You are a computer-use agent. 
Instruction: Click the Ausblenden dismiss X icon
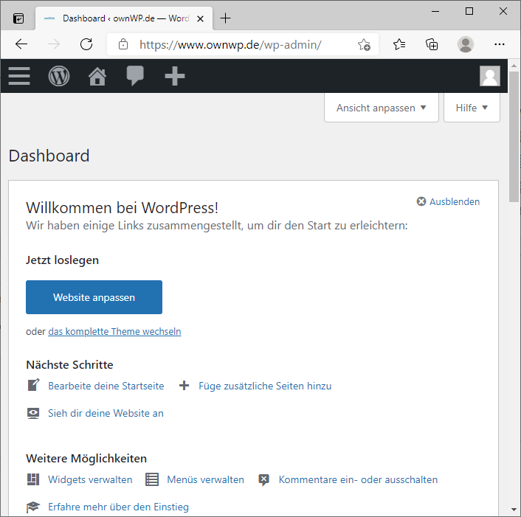pyautogui.click(x=421, y=201)
